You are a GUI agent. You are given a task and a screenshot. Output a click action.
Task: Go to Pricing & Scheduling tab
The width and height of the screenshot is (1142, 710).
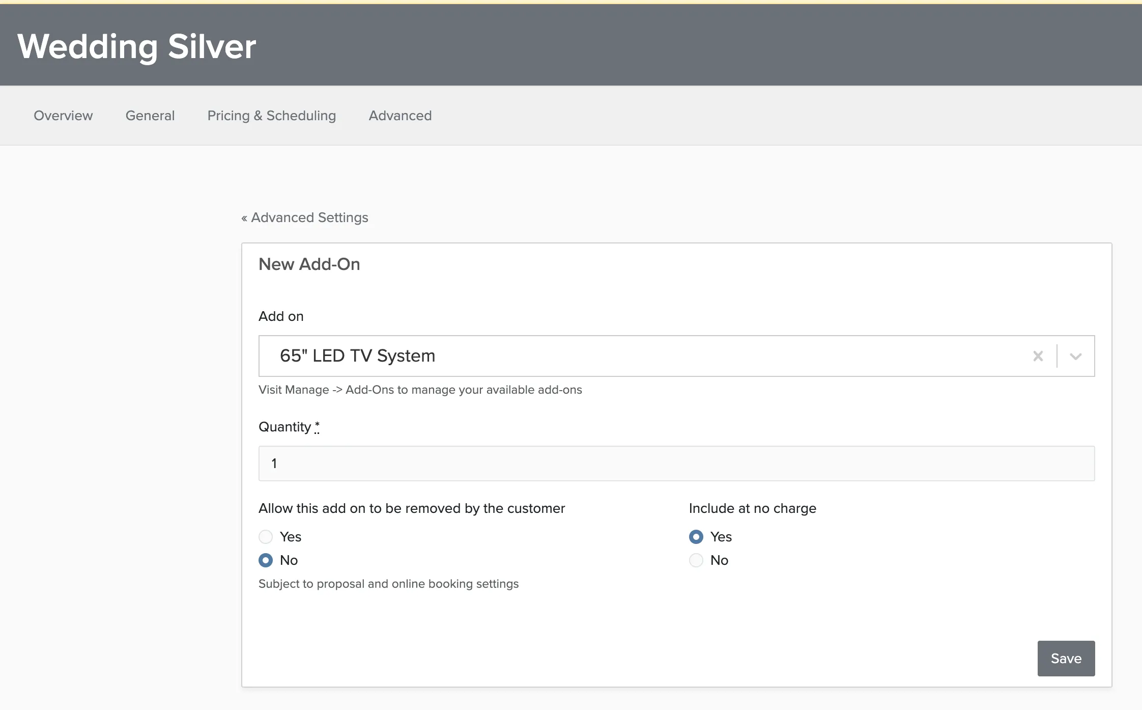[x=272, y=116]
